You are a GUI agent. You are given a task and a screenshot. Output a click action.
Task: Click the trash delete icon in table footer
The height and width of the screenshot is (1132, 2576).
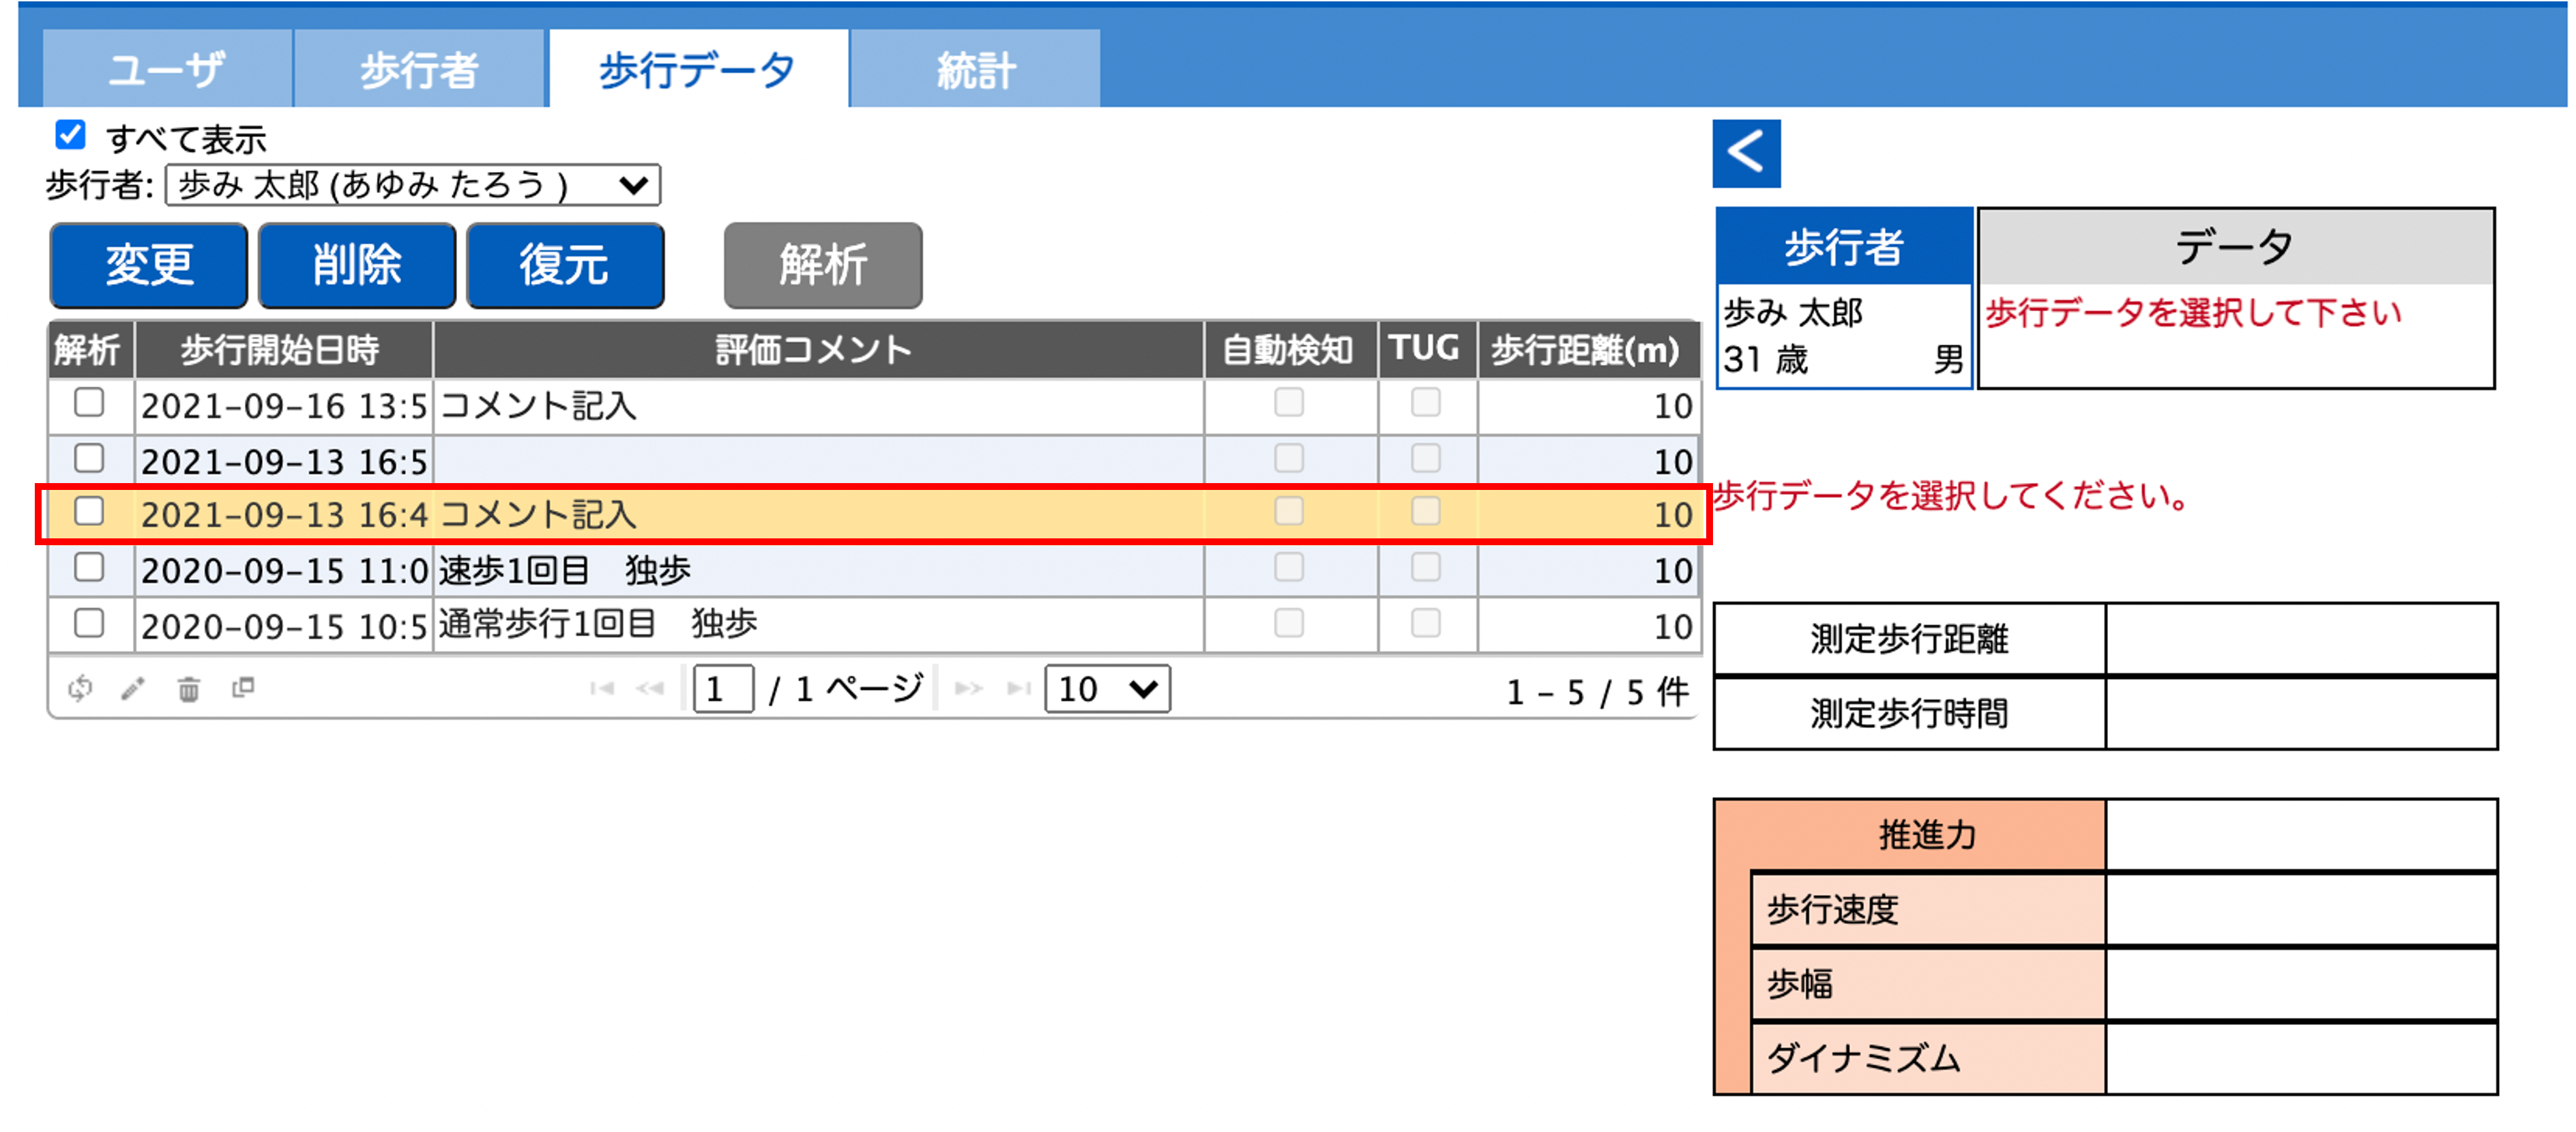(x=188, y=688)
